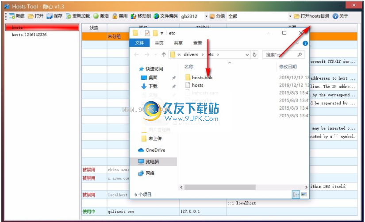This screenshot has height=222, width=365.
Task: Close the Hosts Tool window
Action: tap(354, 5)
